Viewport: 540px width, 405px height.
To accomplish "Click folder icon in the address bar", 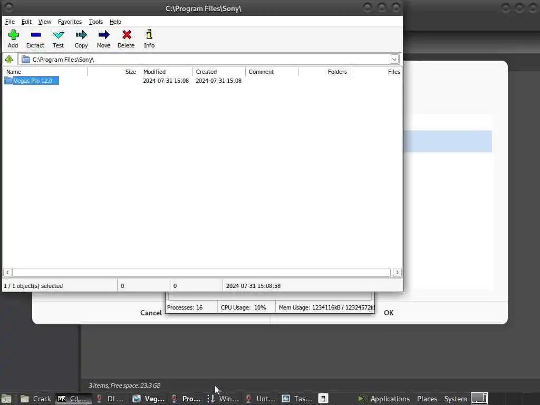I will coord(25,60).
